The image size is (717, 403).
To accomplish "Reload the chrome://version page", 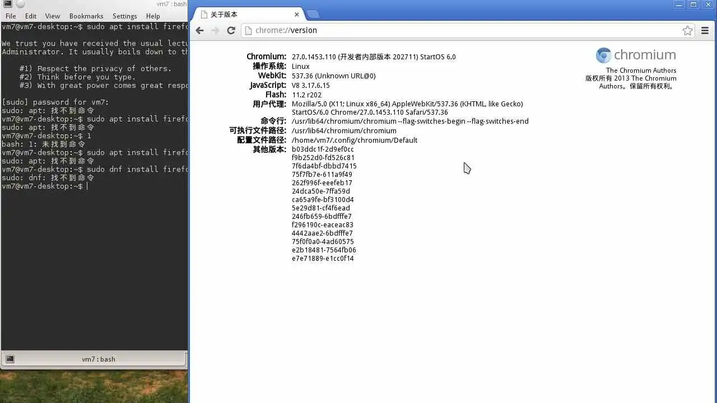I will 231,30.
